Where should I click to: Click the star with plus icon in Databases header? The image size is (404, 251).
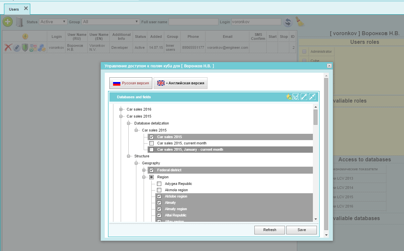289,97
